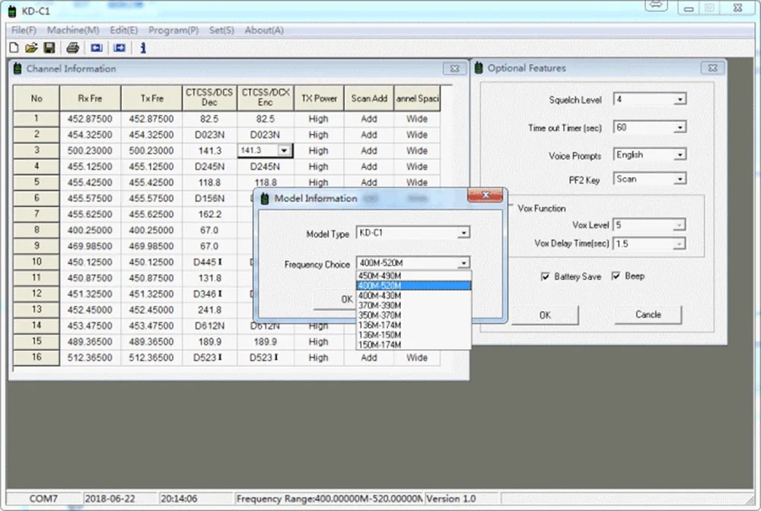Viewport: 761px width, 511px height.
Task: Open the Machine(M) menu
Action: pyautogui.click(x=73, y=30)
